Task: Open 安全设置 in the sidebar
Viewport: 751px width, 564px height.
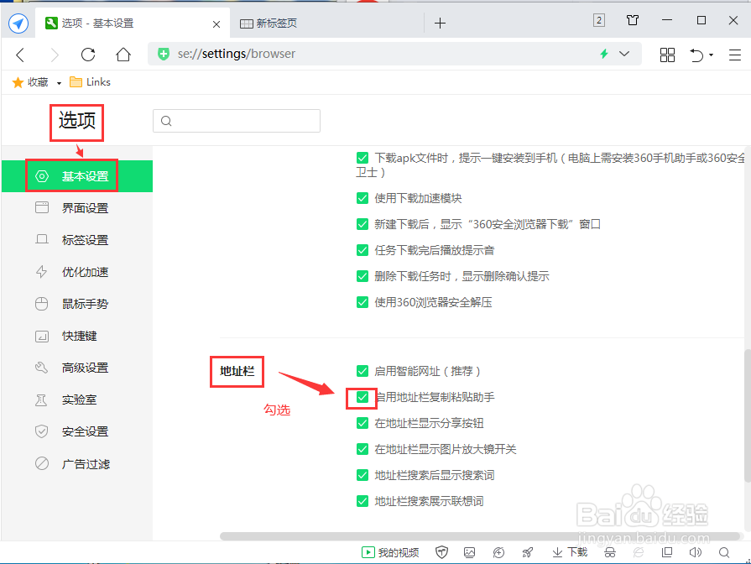Action: tap(77, 431)
